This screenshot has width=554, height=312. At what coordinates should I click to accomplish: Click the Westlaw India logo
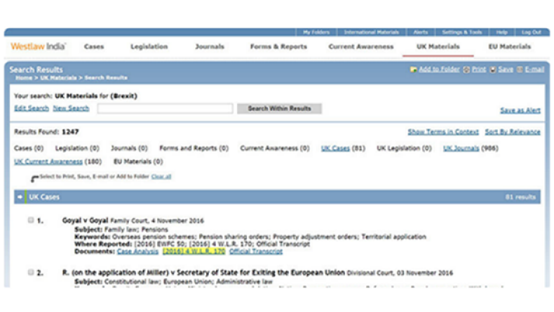38,46
